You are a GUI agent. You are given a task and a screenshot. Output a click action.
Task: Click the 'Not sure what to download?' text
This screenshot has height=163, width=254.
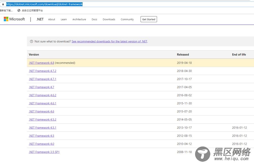pos(53,41)
